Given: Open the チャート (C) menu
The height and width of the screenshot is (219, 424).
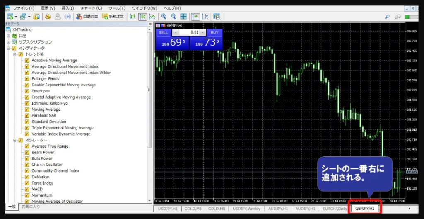Looking at the screenshot, I should 91,8.
